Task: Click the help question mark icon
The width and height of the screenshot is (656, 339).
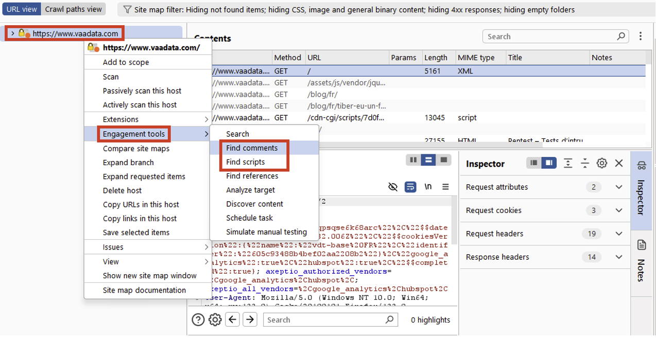Action: point(198,319)
